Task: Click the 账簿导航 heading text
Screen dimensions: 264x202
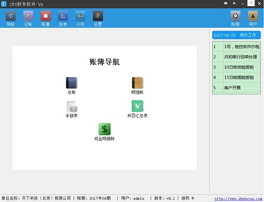Action: pyautogui.click(x=105, y=62)
